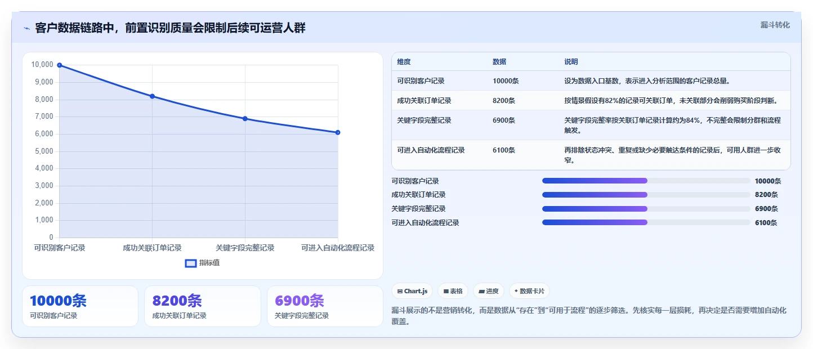Click x-axis label 可识别客户记录

(60, 248)
